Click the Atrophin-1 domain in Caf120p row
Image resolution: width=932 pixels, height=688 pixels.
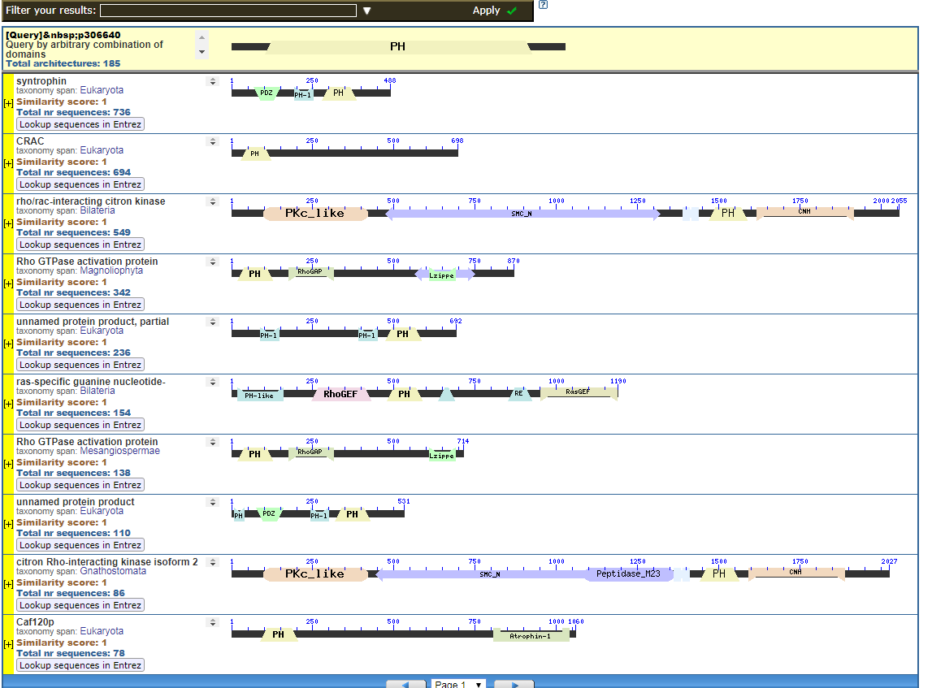point(530,635)
